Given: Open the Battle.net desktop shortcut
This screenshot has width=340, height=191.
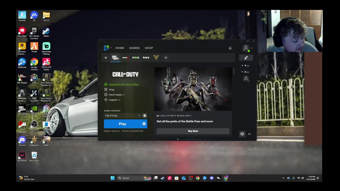Looking at the screenshot, I should tap(22, 63).
